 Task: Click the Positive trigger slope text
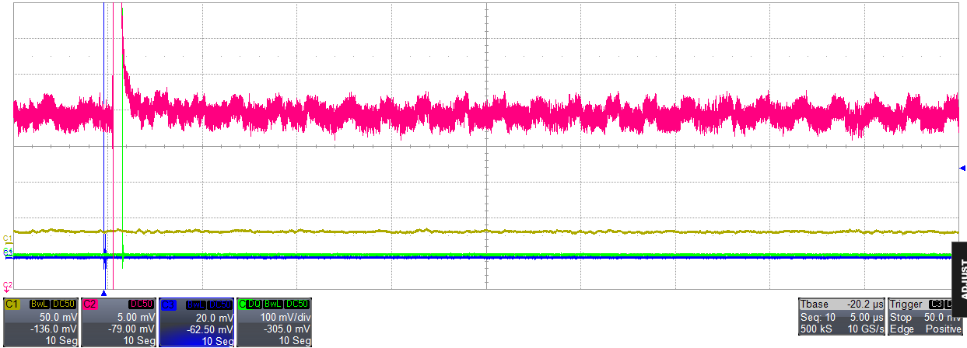(x=944, y=329)
